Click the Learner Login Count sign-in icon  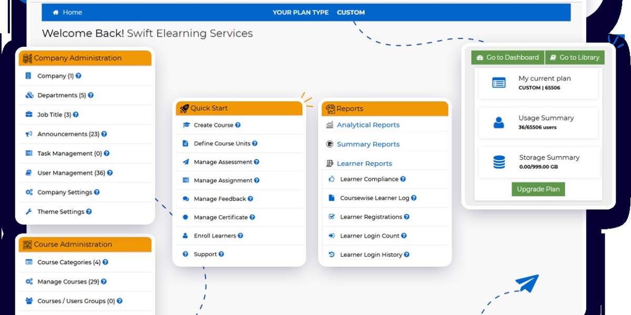tap(331, 236)
